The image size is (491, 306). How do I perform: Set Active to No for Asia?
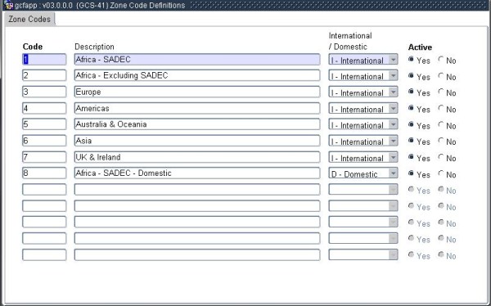(x=441, y=140)
